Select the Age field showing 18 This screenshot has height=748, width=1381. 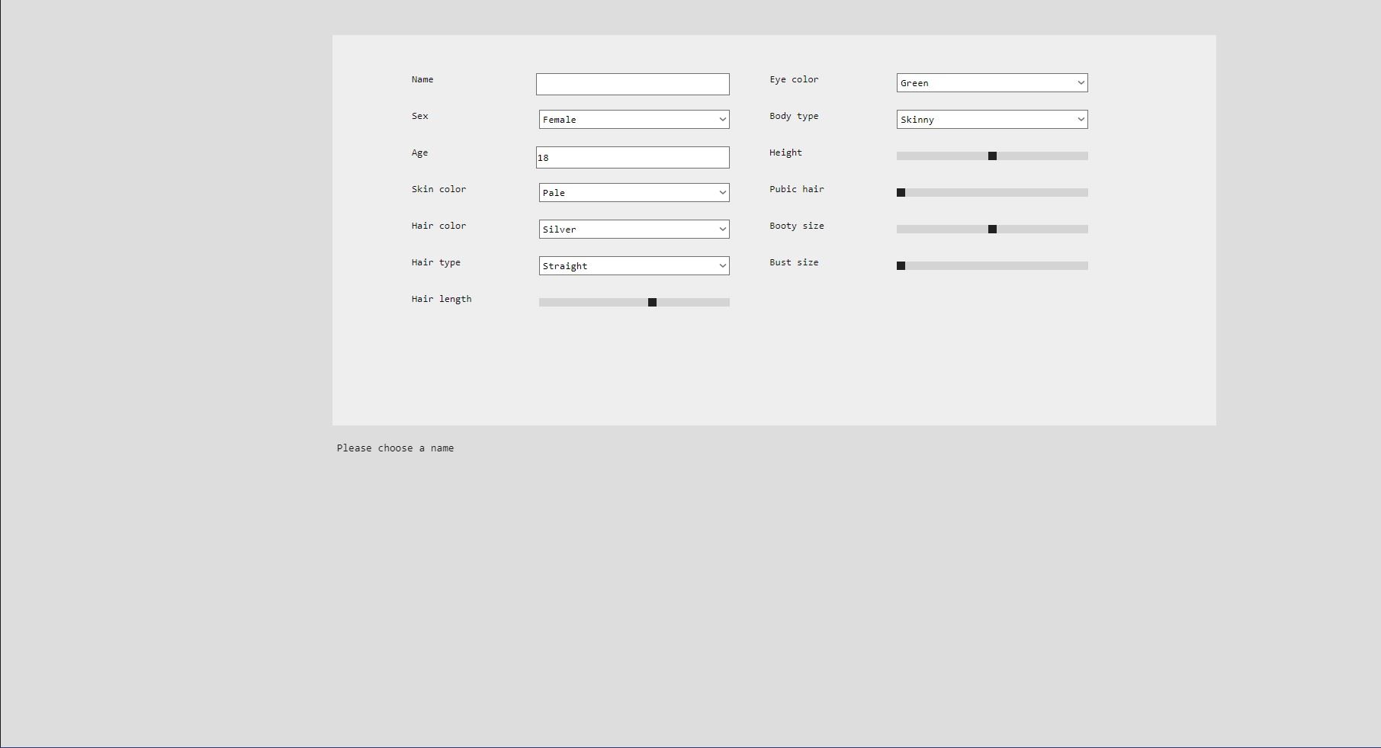(x=632, y=157)
